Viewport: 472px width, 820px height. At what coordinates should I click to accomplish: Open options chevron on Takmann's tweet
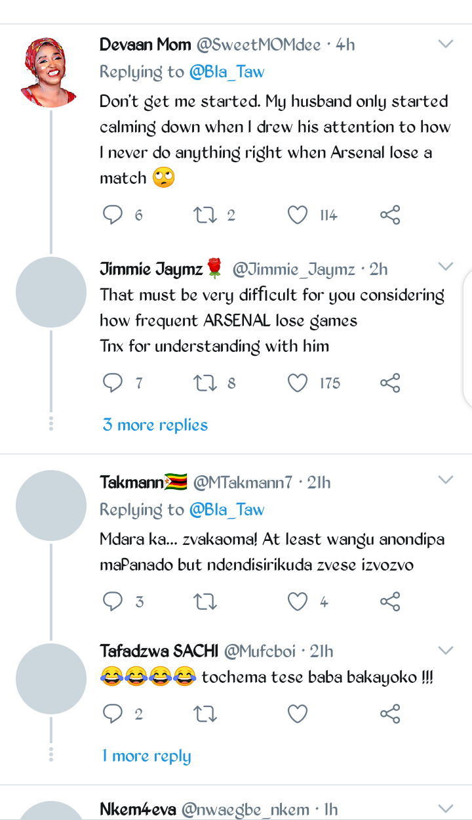point(446,480)
